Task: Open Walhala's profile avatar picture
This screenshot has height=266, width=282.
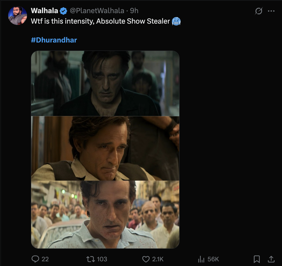Action: coord(18,16)
